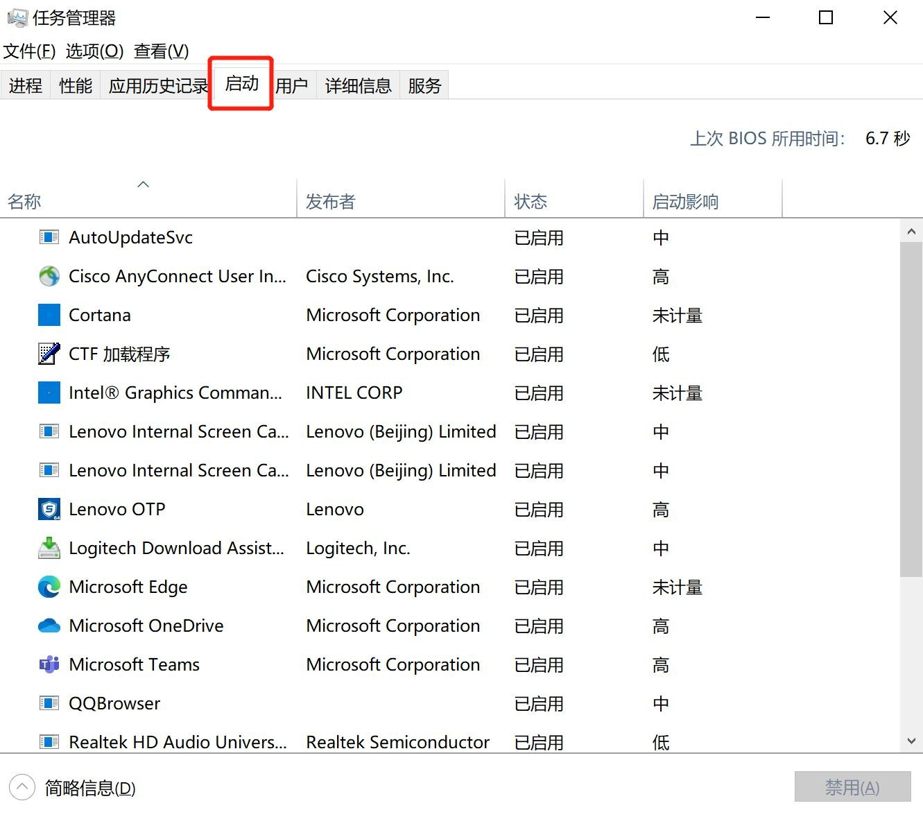Switch to the 服务 tab

tap(424, 85)
